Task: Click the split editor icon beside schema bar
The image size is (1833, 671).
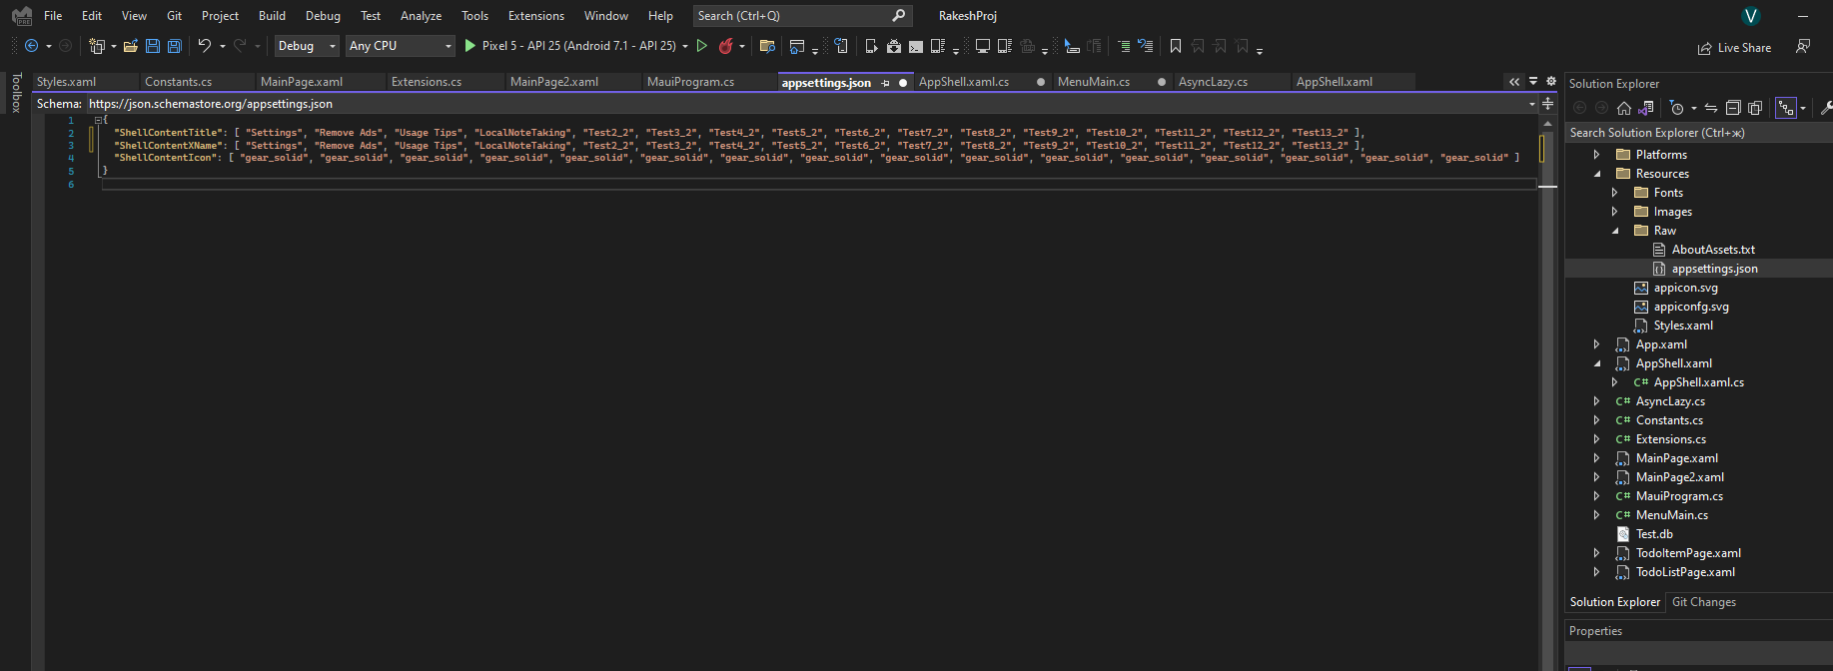Action: (1548, 103)
